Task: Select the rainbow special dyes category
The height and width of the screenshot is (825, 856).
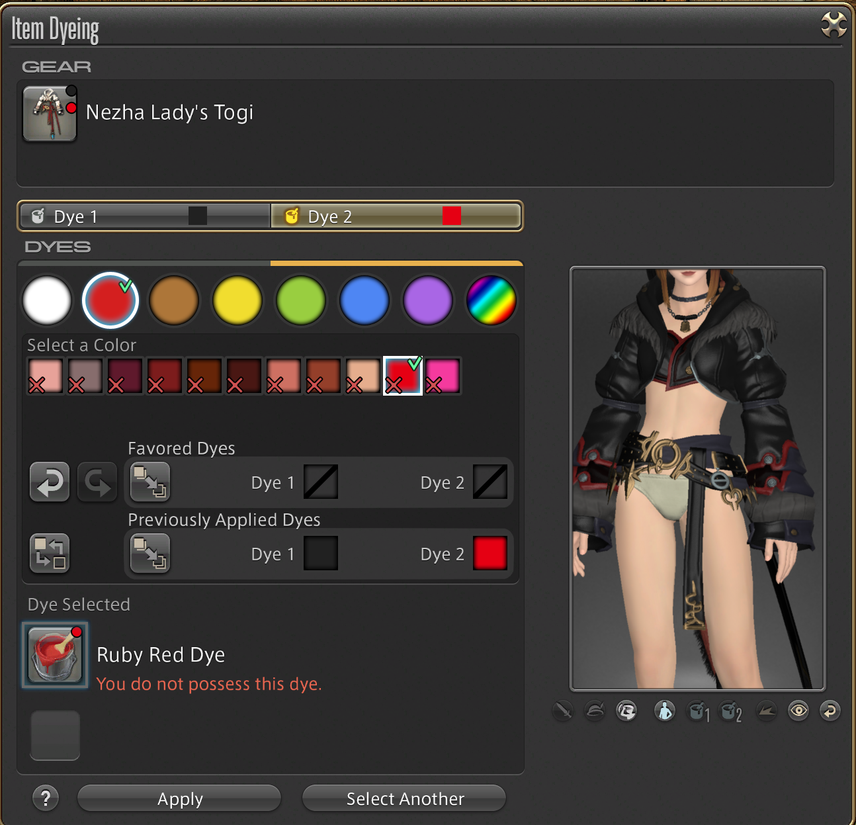Action: (x=492, y=300)
